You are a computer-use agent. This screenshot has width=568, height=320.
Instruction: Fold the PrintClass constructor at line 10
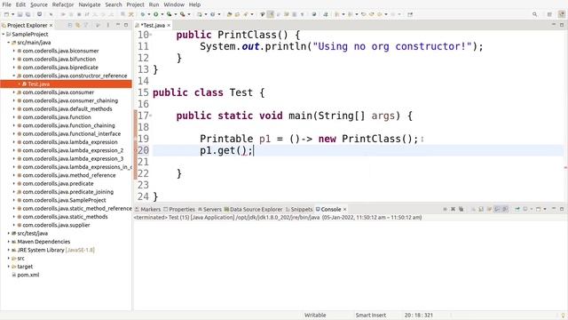pyautogui.click(x=151, y=35)
